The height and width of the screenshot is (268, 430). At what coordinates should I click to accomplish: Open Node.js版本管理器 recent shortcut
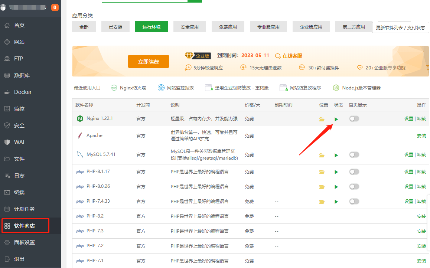(357, 88)
